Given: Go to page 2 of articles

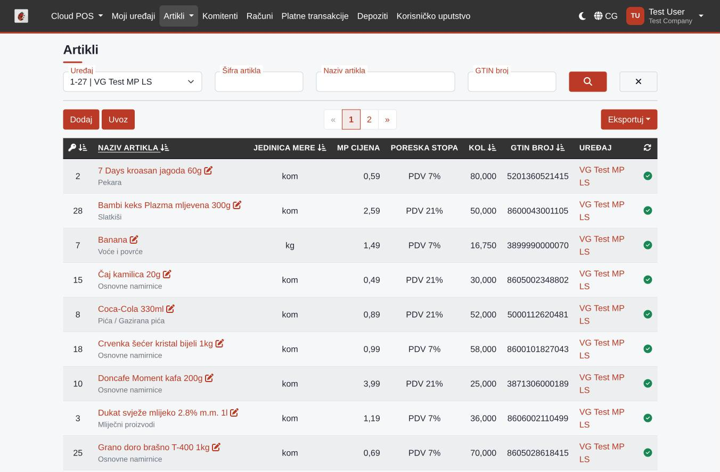Looking at the screenshot, I should (369, 120).
